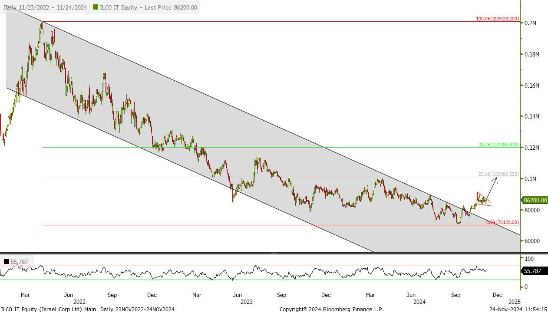Click the footer text ILCO IT Equity (Israel Corp Ltd) Main
Viewport: 548px width, 313px height.
[49, 309]
